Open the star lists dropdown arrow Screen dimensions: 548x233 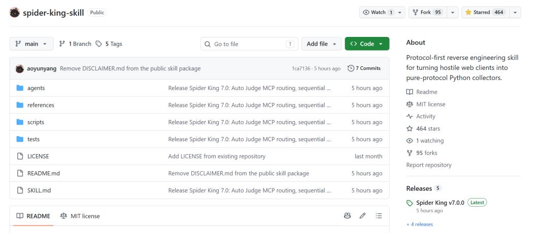coord(515,12)
